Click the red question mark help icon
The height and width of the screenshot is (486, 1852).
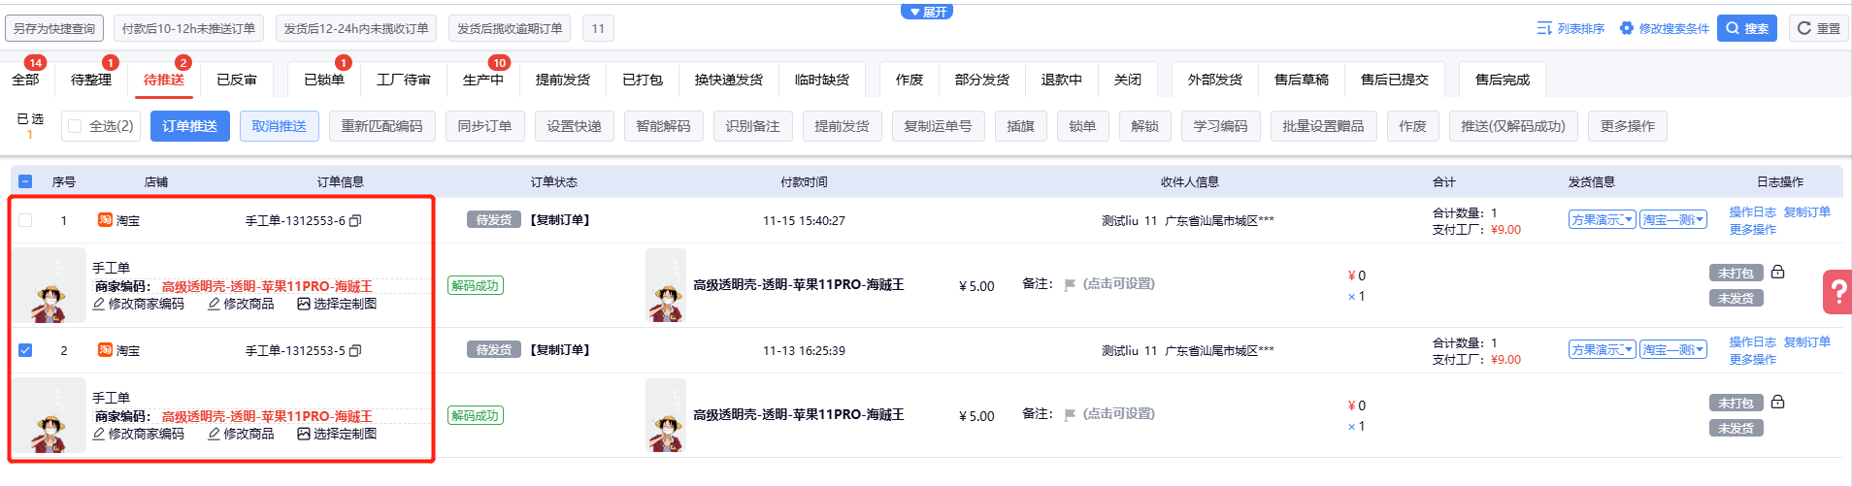click(x=1837, y=291)
